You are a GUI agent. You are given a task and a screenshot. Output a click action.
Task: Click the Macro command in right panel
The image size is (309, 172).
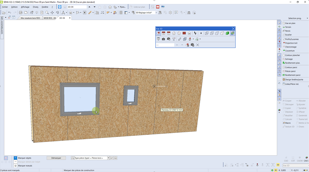coord(288,123)
